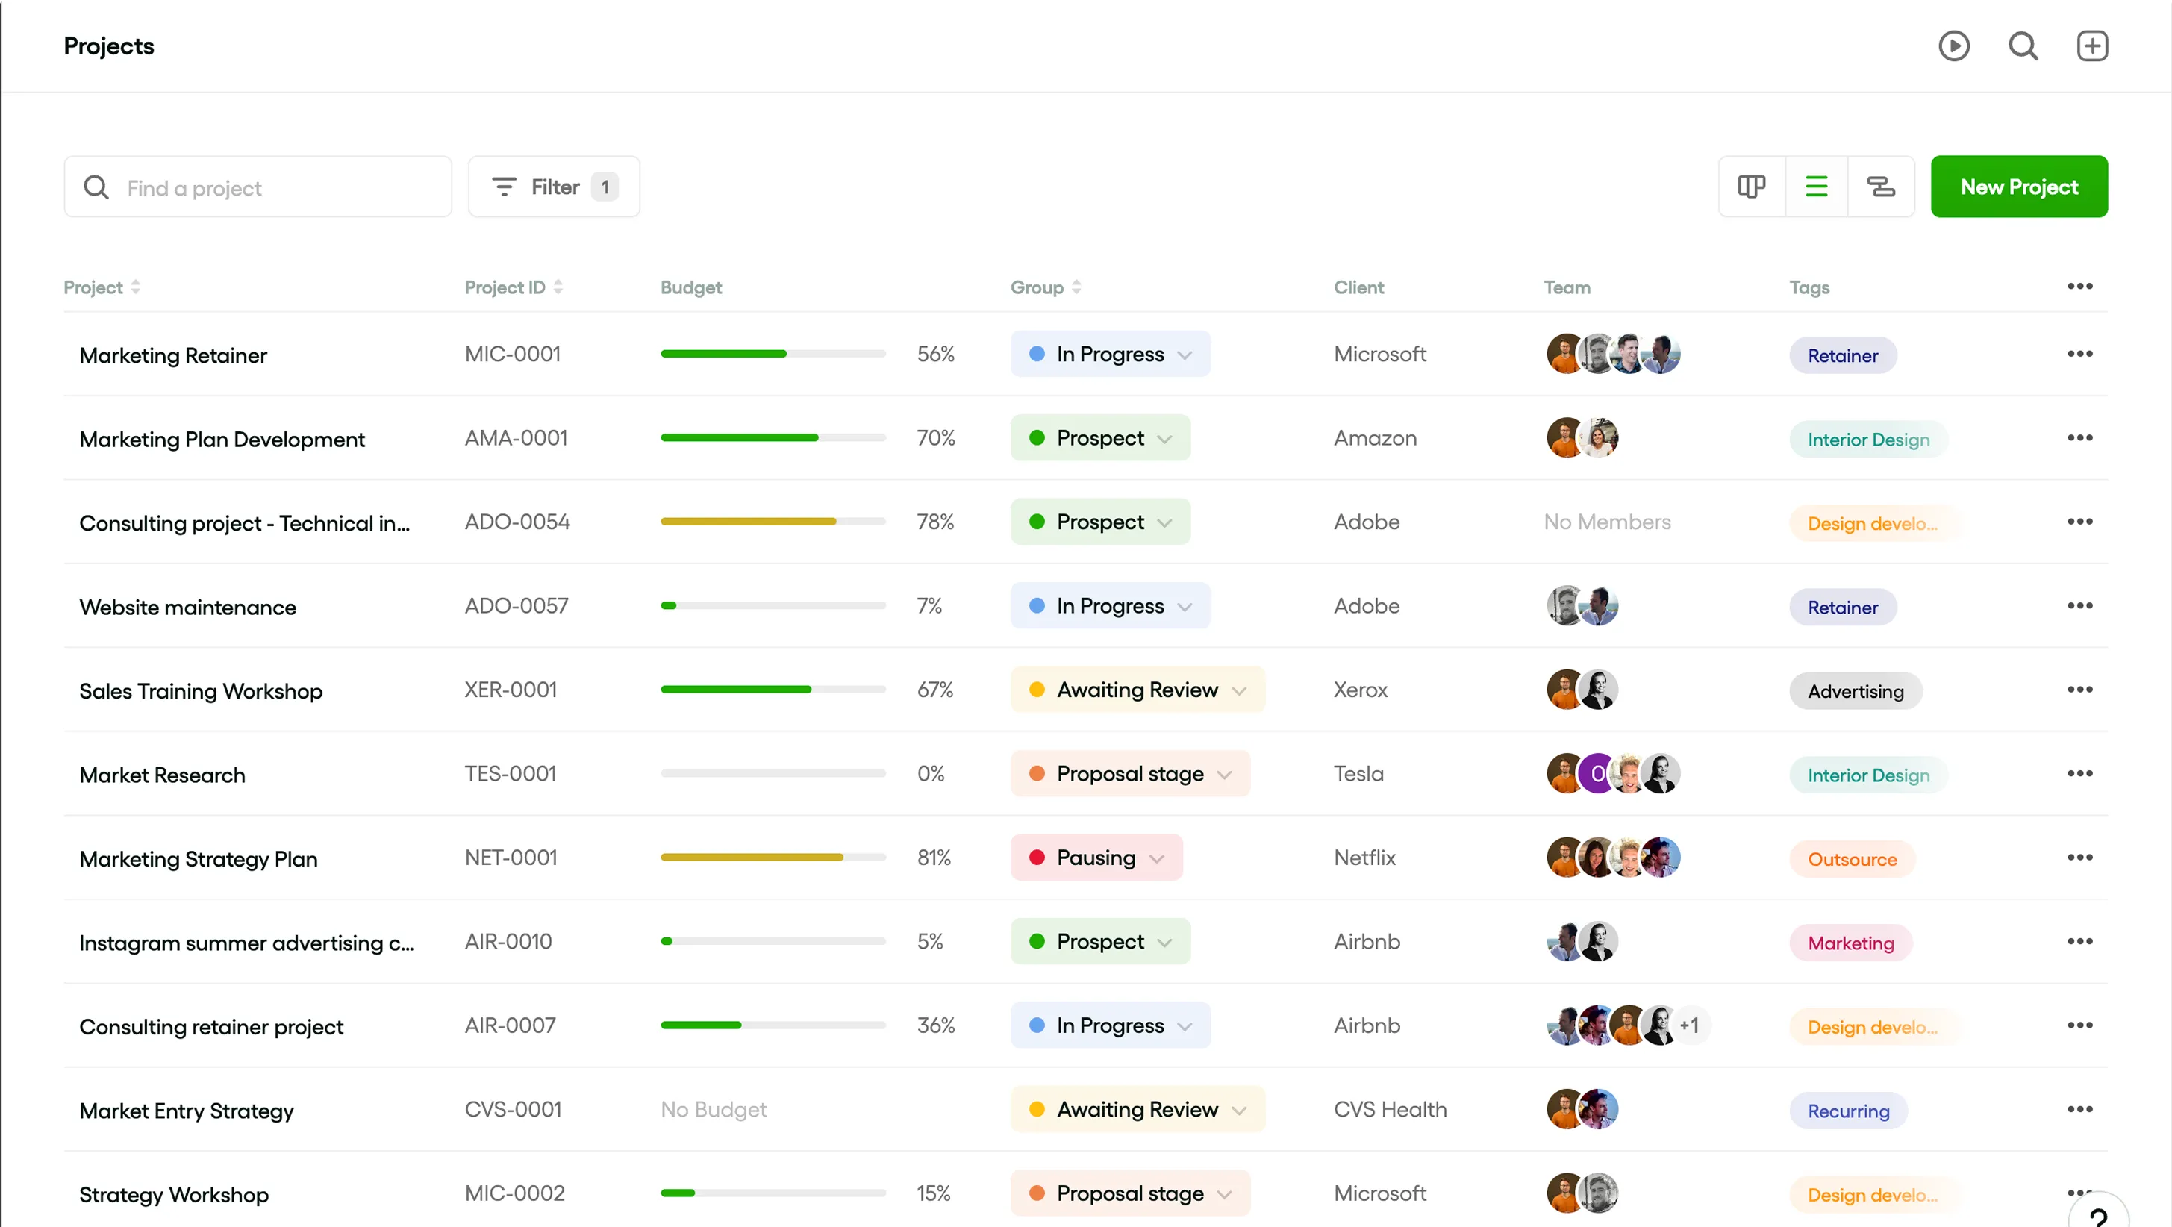Switch to board view icon
This screenshot has height=1227, width=2172.
coord(1751,187)
